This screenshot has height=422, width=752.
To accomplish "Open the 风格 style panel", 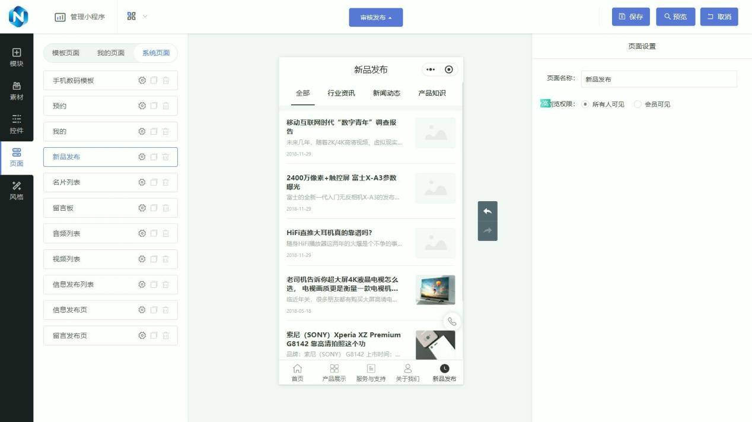I will point(17,191).
